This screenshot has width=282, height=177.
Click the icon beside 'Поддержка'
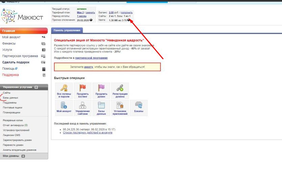(x=44, y=75)
